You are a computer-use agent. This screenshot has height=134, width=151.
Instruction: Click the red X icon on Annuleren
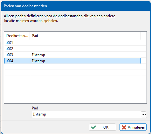pos(124,127)
